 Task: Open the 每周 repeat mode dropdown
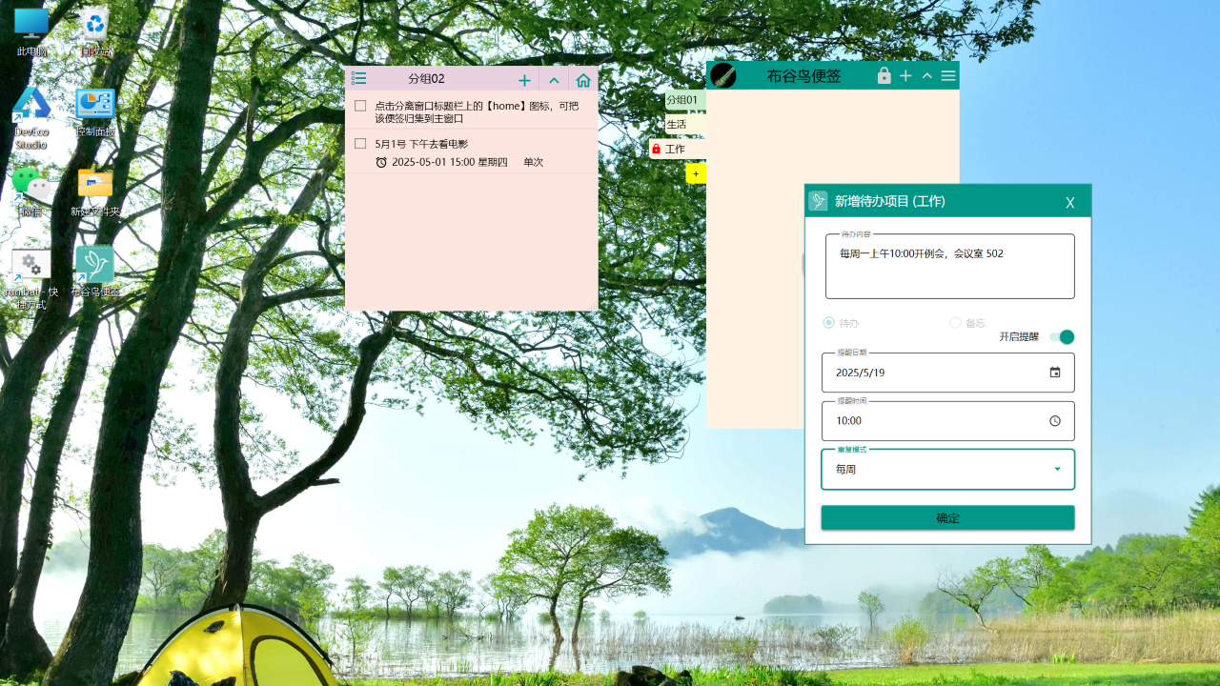(x=1055, y=469)
